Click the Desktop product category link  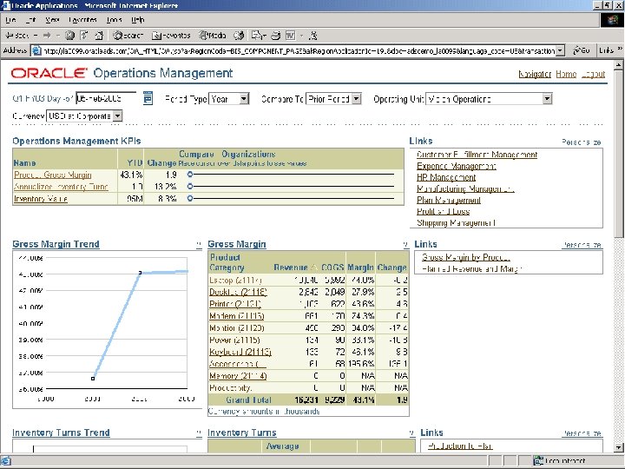point(238,292)
